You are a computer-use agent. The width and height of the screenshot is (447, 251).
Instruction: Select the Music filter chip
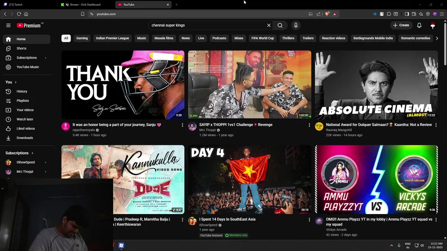pyautogui.click(x=142, y=38)
